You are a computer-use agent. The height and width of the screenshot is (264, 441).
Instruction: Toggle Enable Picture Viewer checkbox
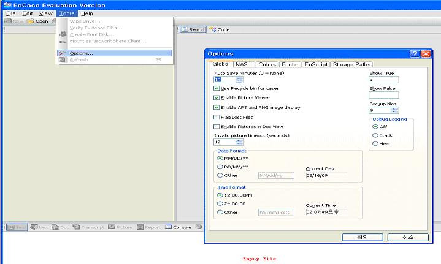(217, 98)
